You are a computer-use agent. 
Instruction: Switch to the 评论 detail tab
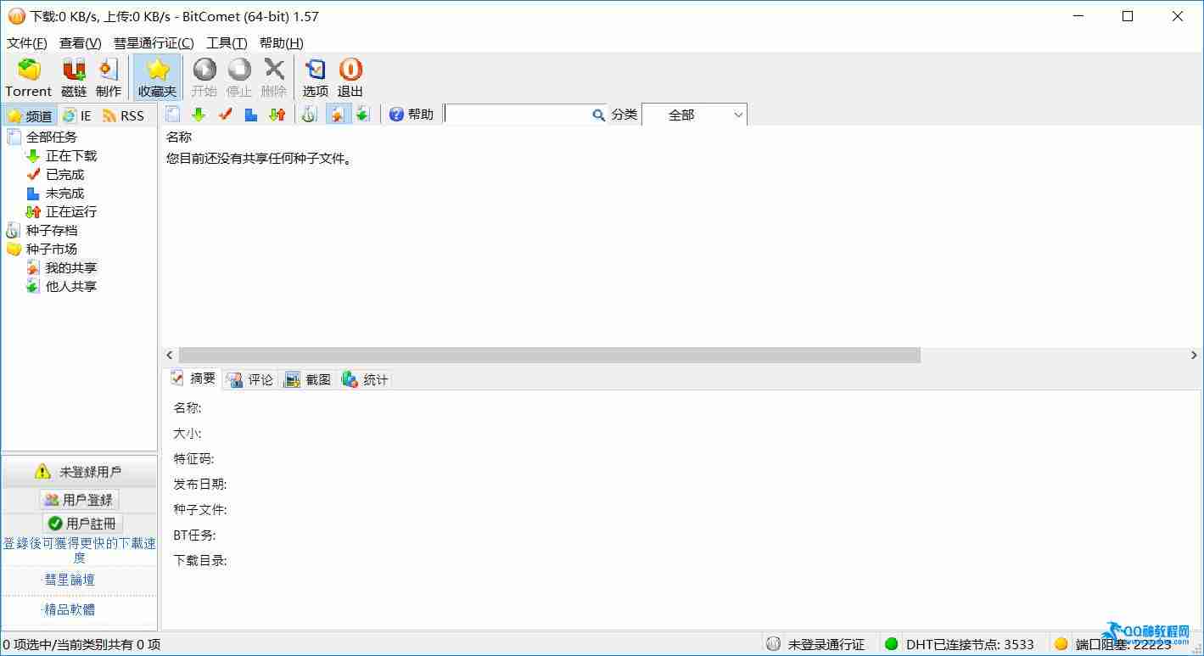click(250, 380)
